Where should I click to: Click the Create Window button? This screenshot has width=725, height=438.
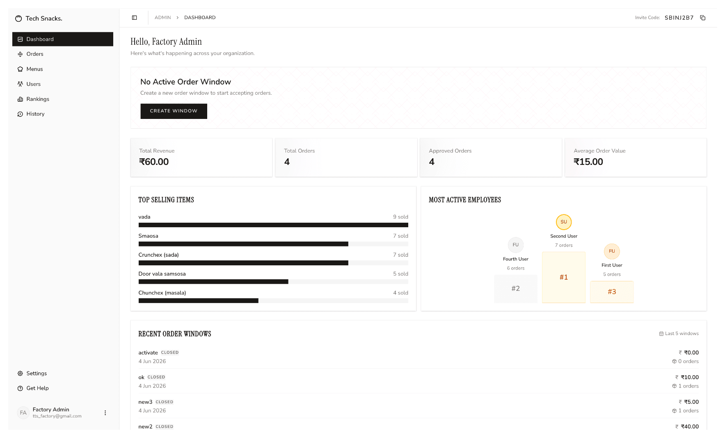point(174,111)
